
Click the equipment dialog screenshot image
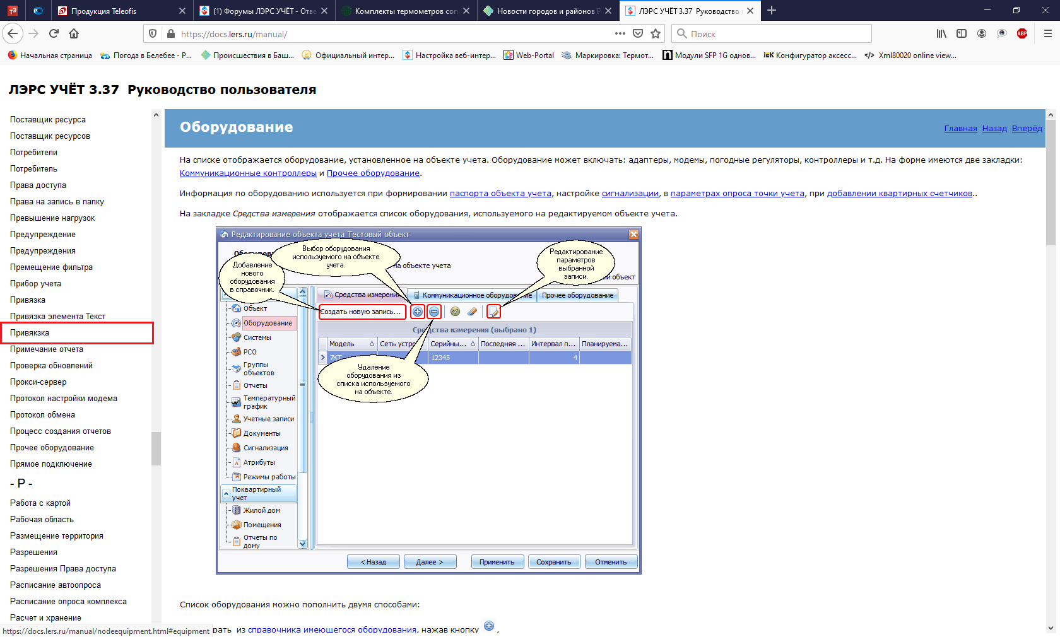click(428, 400)
